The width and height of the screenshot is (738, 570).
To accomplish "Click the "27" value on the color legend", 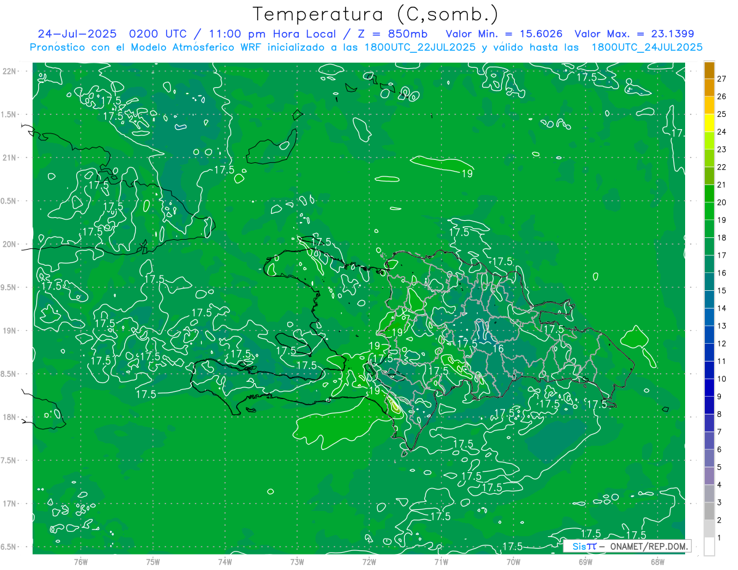I will click(722, 79).
